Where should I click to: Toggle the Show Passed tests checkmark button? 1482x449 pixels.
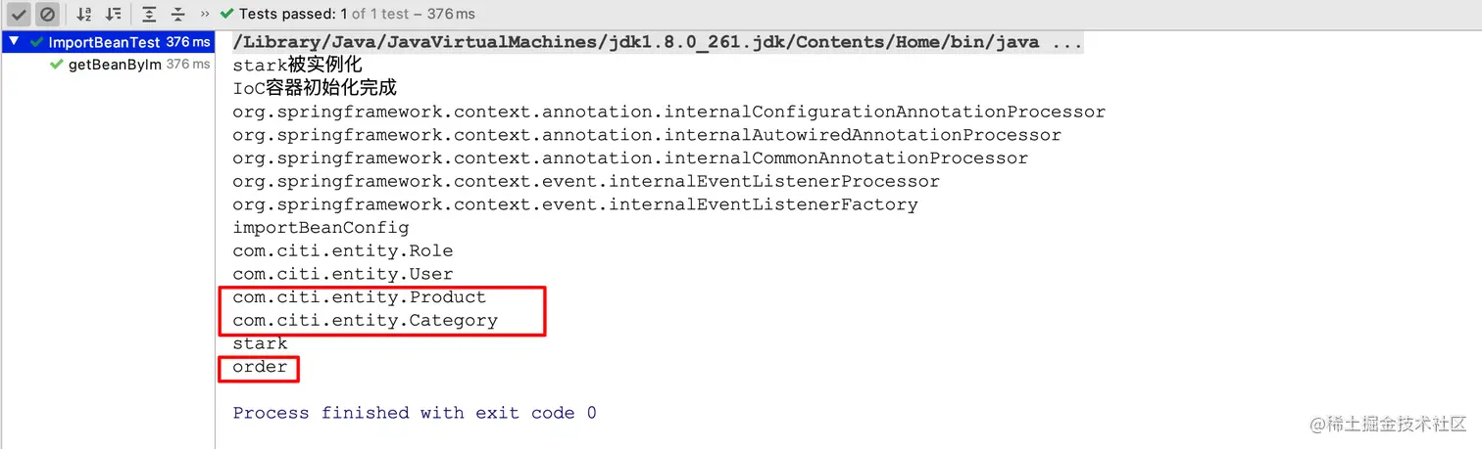tap(19, 14)
